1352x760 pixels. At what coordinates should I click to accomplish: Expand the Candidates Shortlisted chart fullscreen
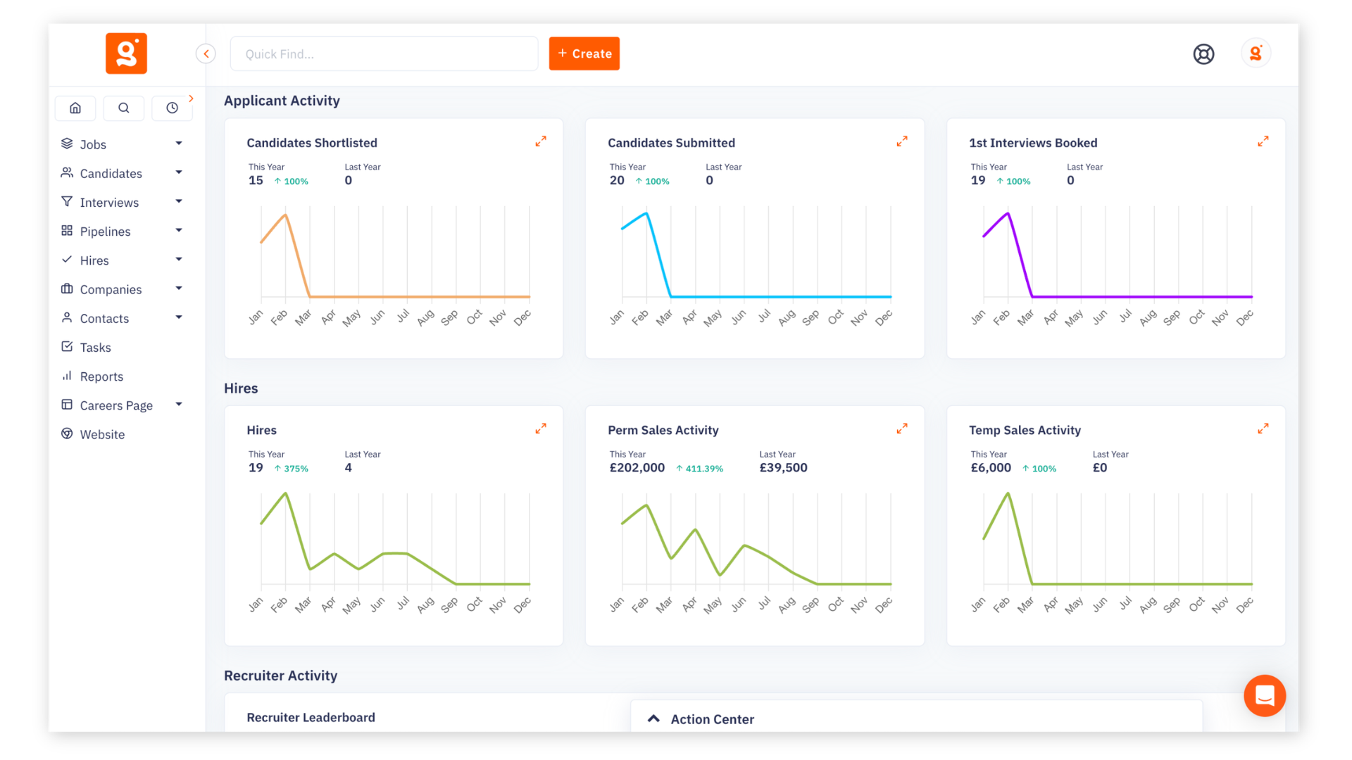541,141
